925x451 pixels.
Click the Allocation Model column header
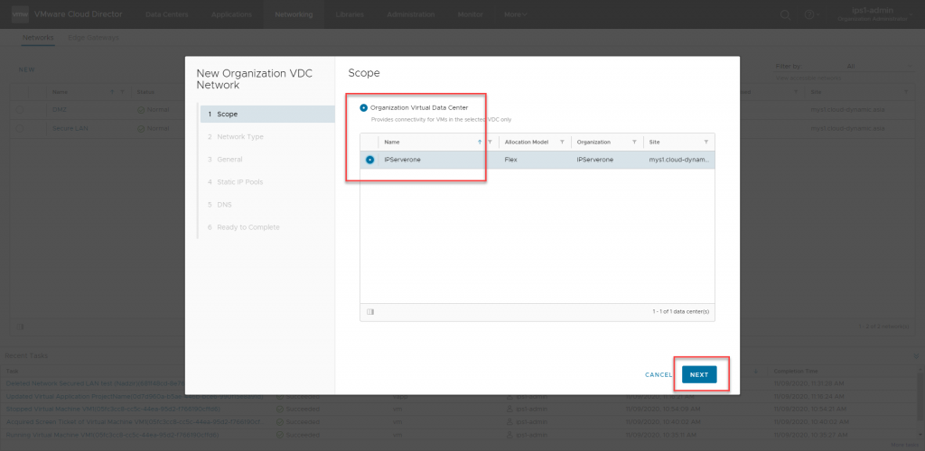pos(527,142)
